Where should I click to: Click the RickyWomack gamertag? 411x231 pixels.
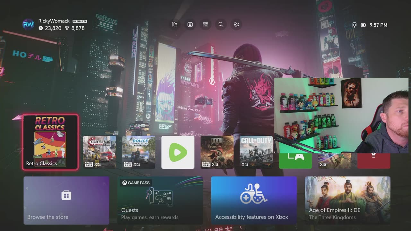[x=54, y=21]
